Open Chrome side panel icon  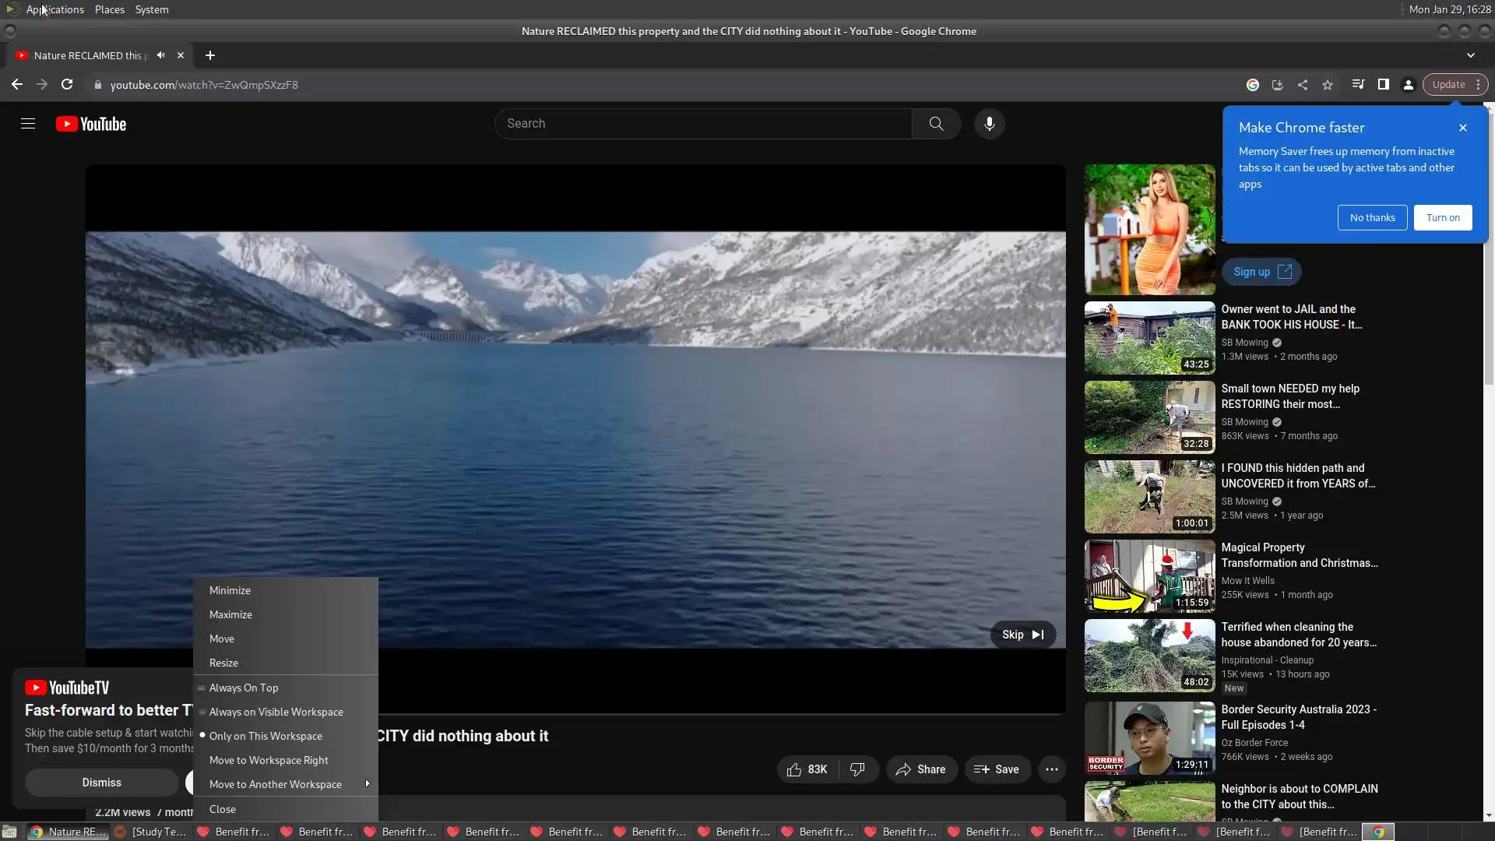pos(1383,85)
